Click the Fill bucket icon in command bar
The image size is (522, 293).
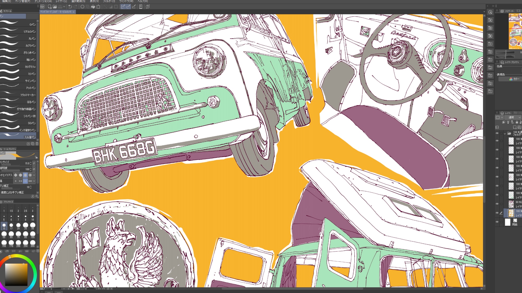point(93,7)
